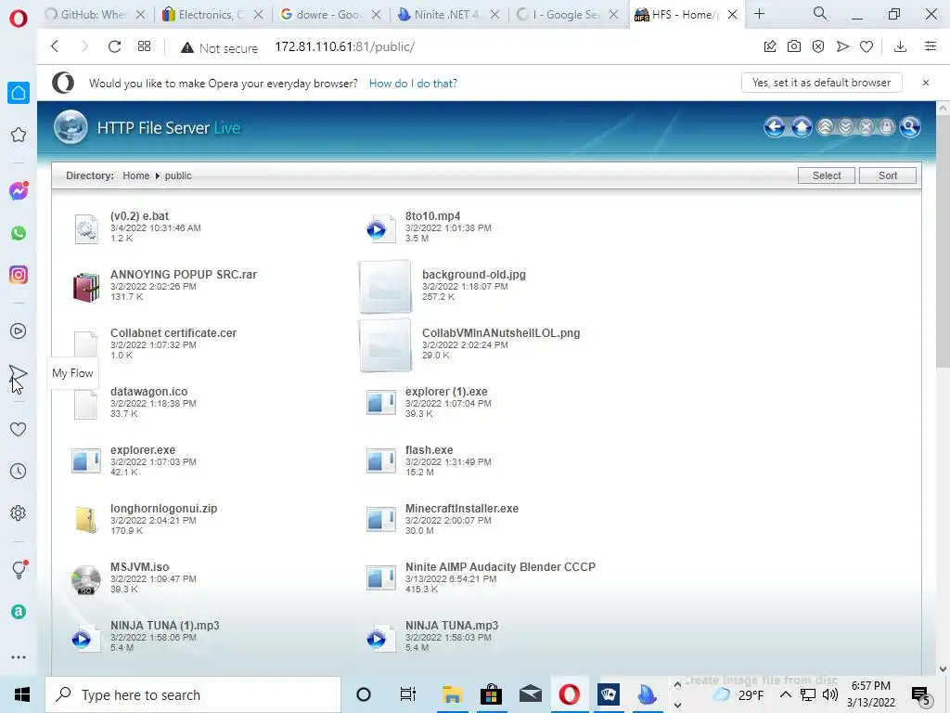Expand the sidebar three-dots menu
Image resolution: width=950 pixels, height=713 pixels.
point(19,657)
